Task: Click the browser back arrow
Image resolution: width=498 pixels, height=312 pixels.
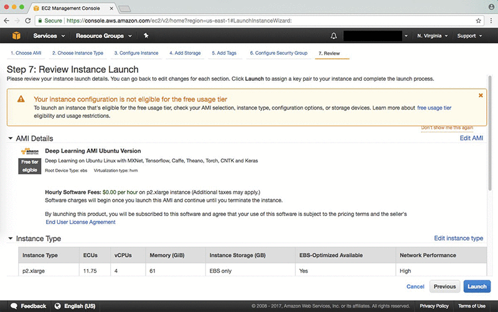Action: [7, 21]
